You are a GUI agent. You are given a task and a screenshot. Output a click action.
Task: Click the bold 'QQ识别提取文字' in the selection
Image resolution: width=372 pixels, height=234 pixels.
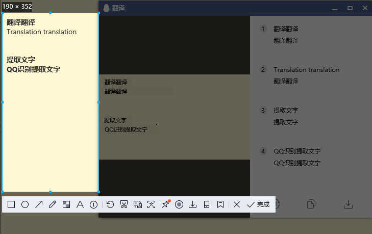(x=34, y=69)
